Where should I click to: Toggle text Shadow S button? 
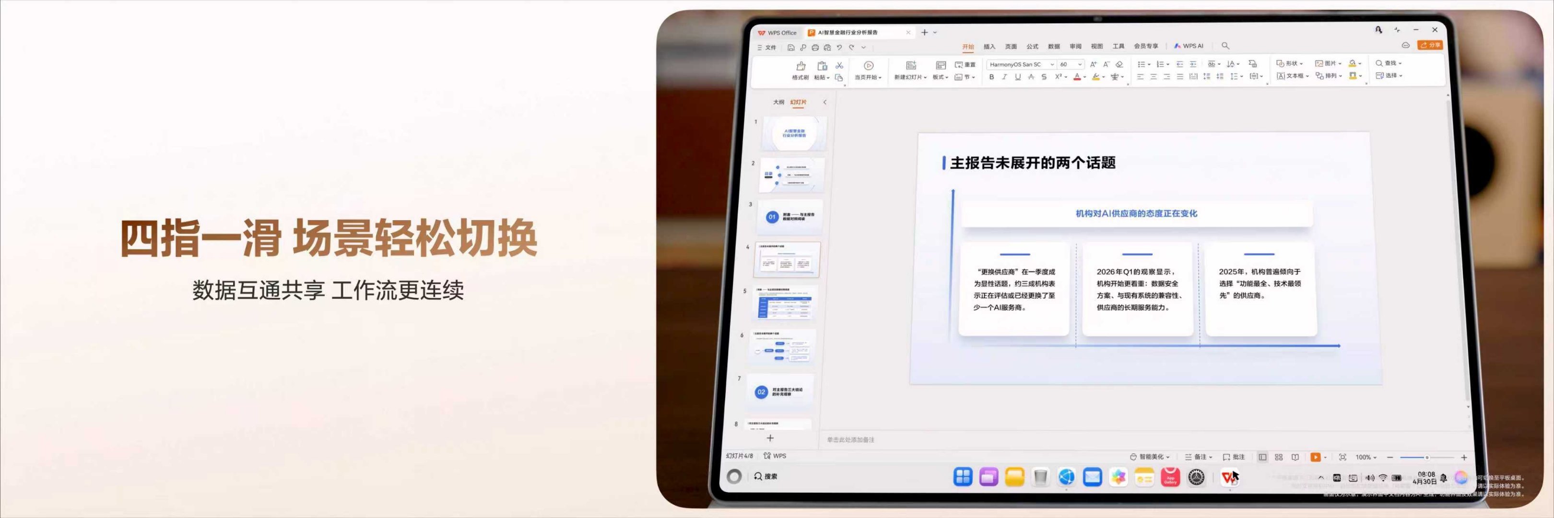[1044, 77]
